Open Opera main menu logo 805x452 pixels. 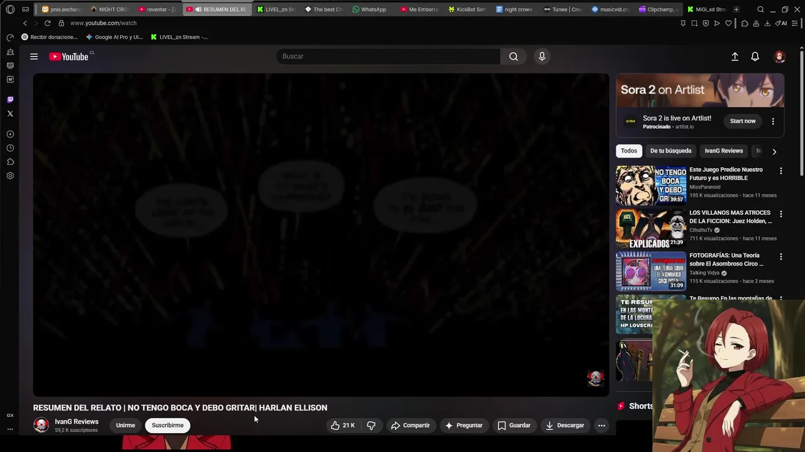point(10,9)
